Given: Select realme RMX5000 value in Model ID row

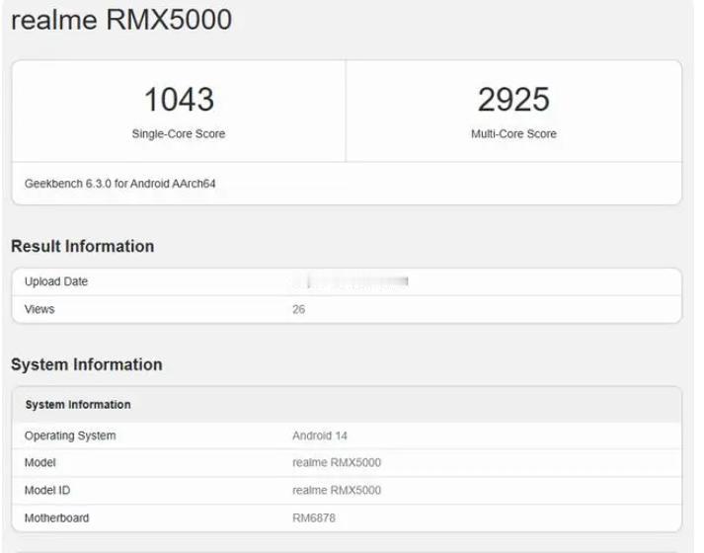Looking at the screenshot, I should click(x=337, y=490).
